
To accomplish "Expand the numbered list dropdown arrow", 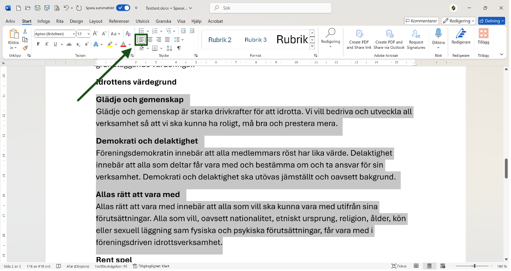I will click(x=161, y=31).
